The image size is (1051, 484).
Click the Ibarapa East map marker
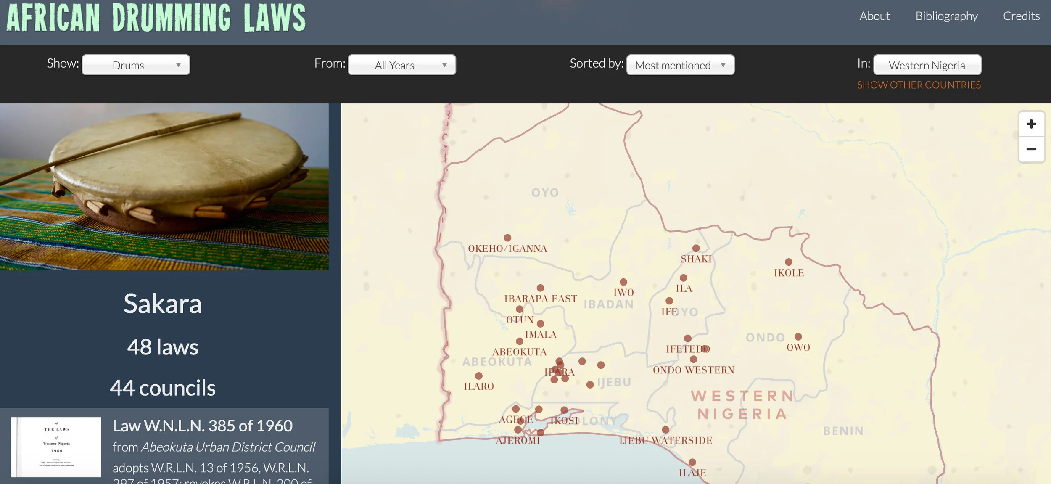pyautogui.click(x=541, y=288)
